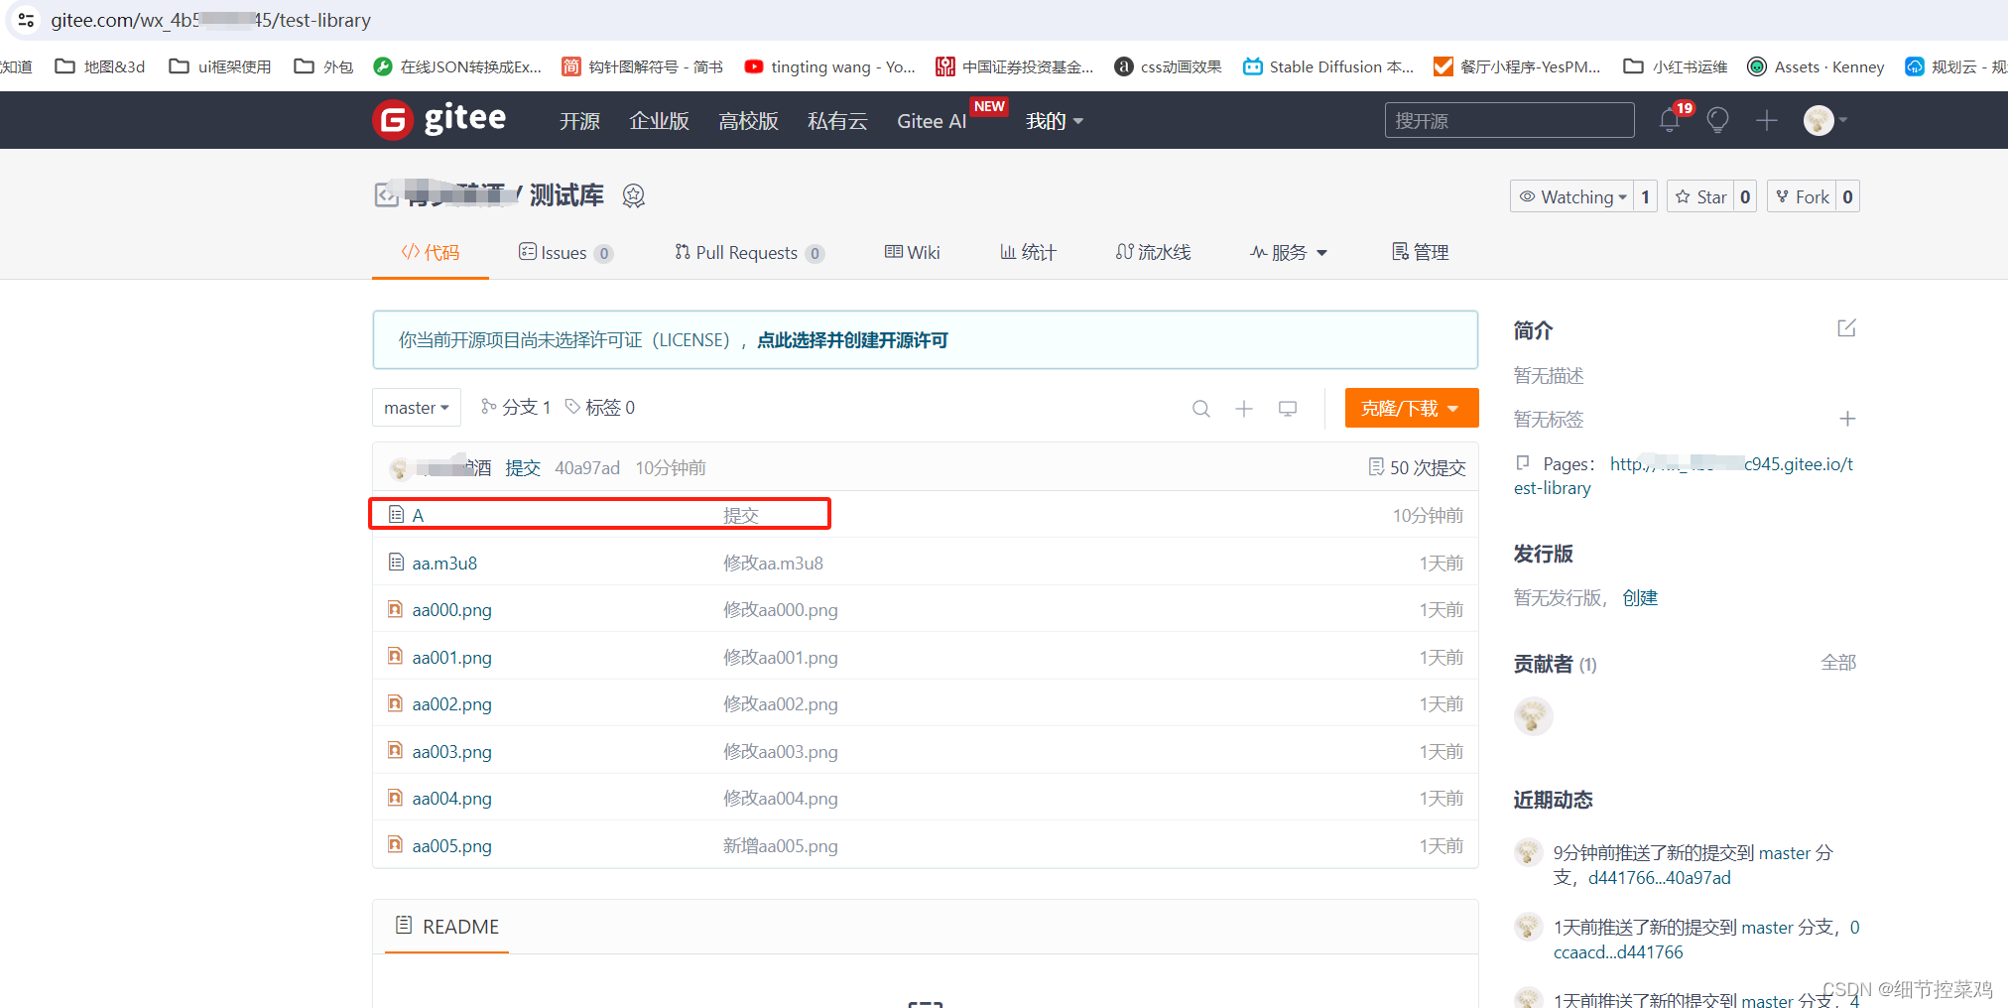This screenshot has width=2008, height=1008.
Task: Click the plus icon under 暂无标签
Action: (x=1848, y=419)
